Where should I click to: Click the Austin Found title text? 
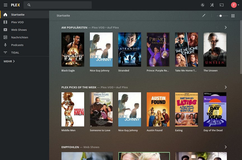click(154, 130)
